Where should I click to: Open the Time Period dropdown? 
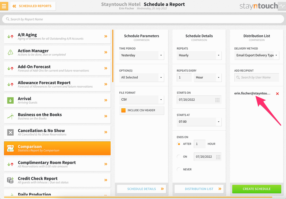click(141, 55)
